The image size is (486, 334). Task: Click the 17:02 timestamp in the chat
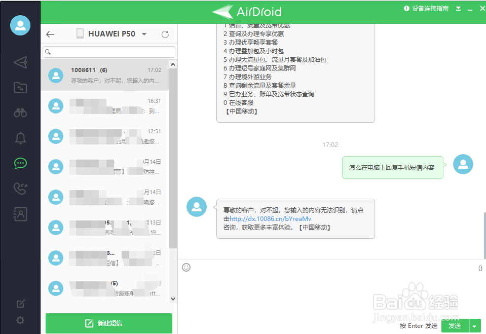(330, 145)
